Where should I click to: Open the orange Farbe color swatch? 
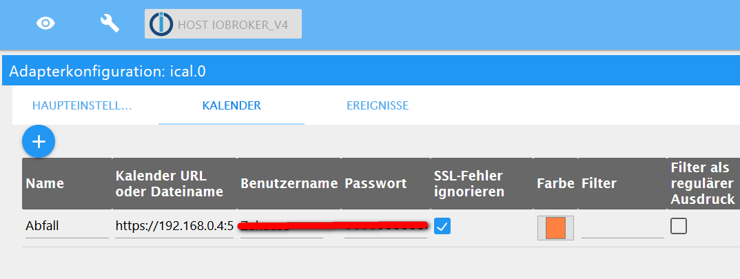(555, 227)
